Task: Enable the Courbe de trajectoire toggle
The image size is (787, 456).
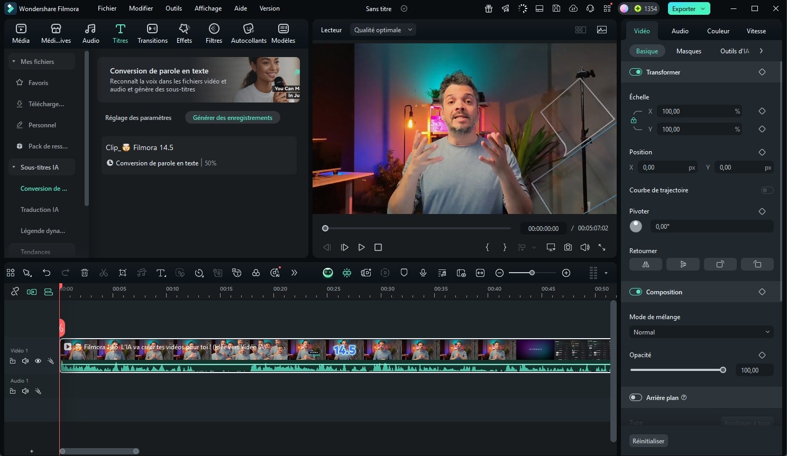Action: 767,190
